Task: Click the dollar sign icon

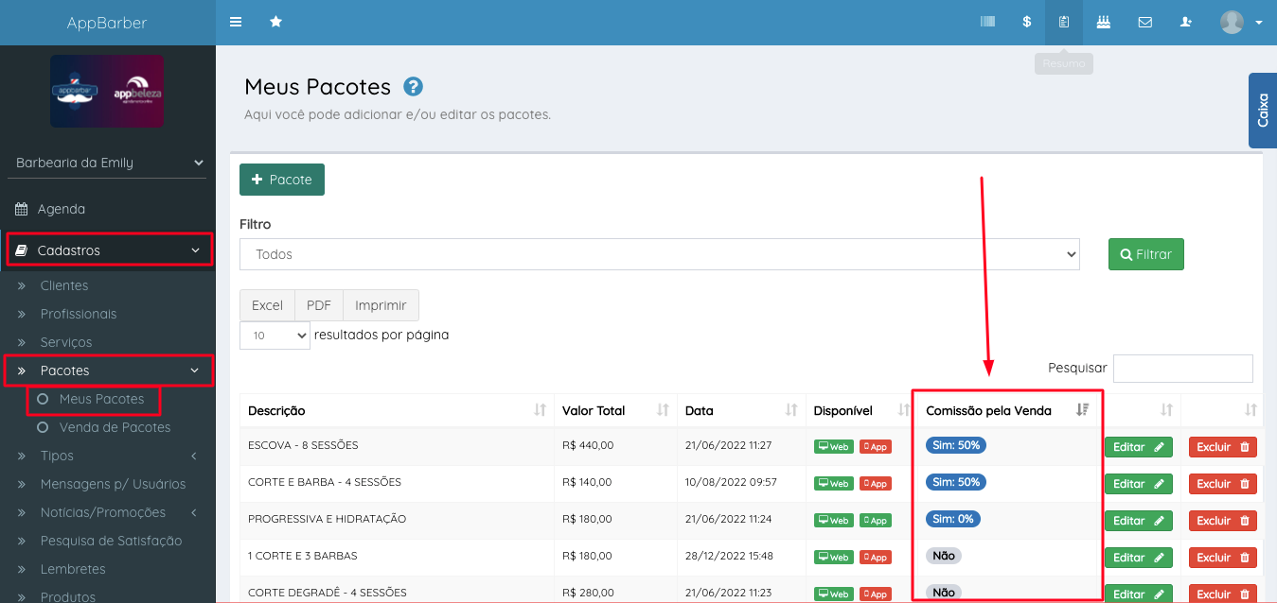Action: coord(1026,22)
